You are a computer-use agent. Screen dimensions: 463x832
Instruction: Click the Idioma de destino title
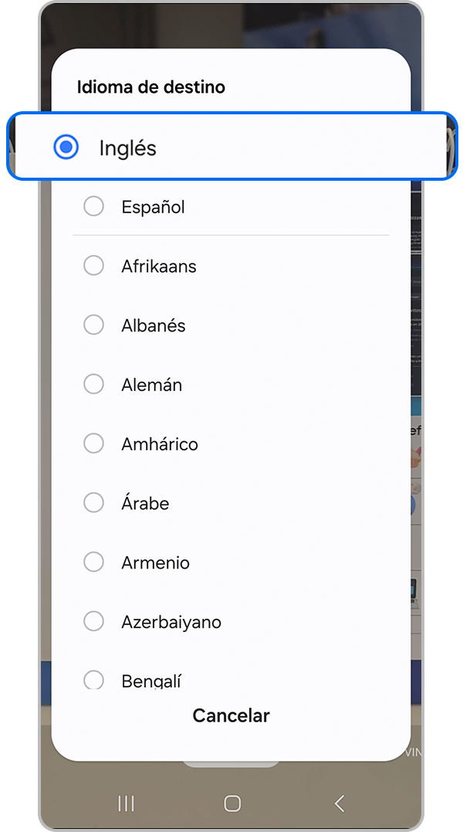pos(150,87)
